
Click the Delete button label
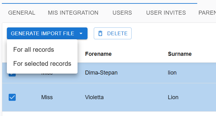click(x=117, y=33)
